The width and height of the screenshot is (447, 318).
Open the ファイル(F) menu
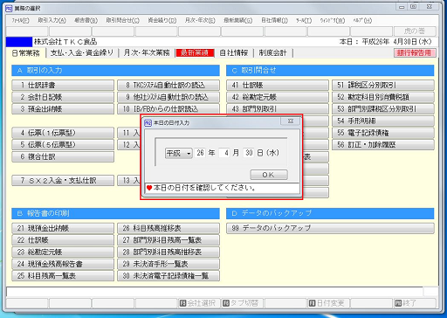[x=20, y=20]
